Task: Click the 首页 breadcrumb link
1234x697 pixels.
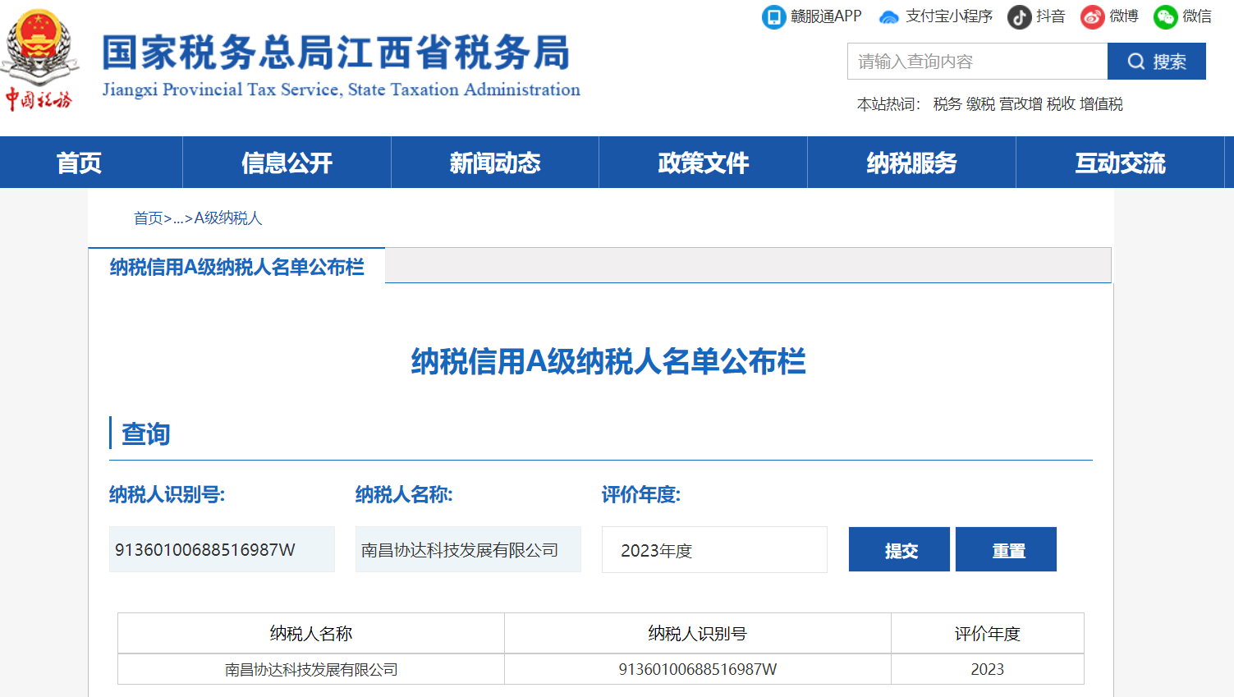Action: click(148, 218)
